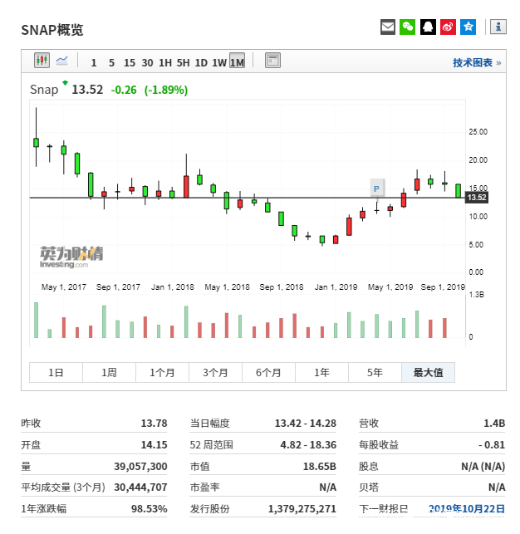Click the 52周范围 value 4.82 - 18.36
This screenshot has height=534, width=520.
coord(308,445)
